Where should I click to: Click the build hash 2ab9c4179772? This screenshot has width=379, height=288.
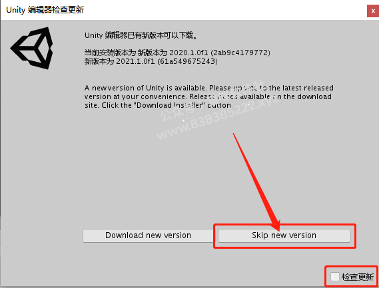click(240, 53)
